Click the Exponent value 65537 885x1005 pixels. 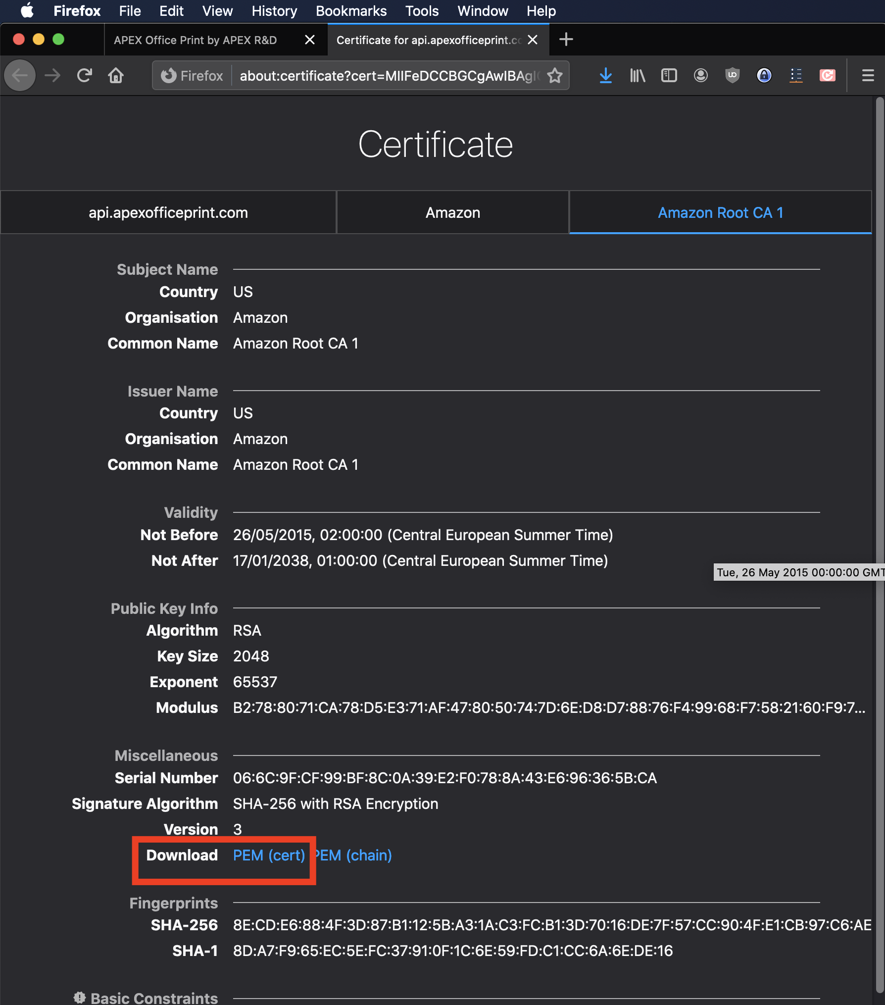(x=255, y=682)
